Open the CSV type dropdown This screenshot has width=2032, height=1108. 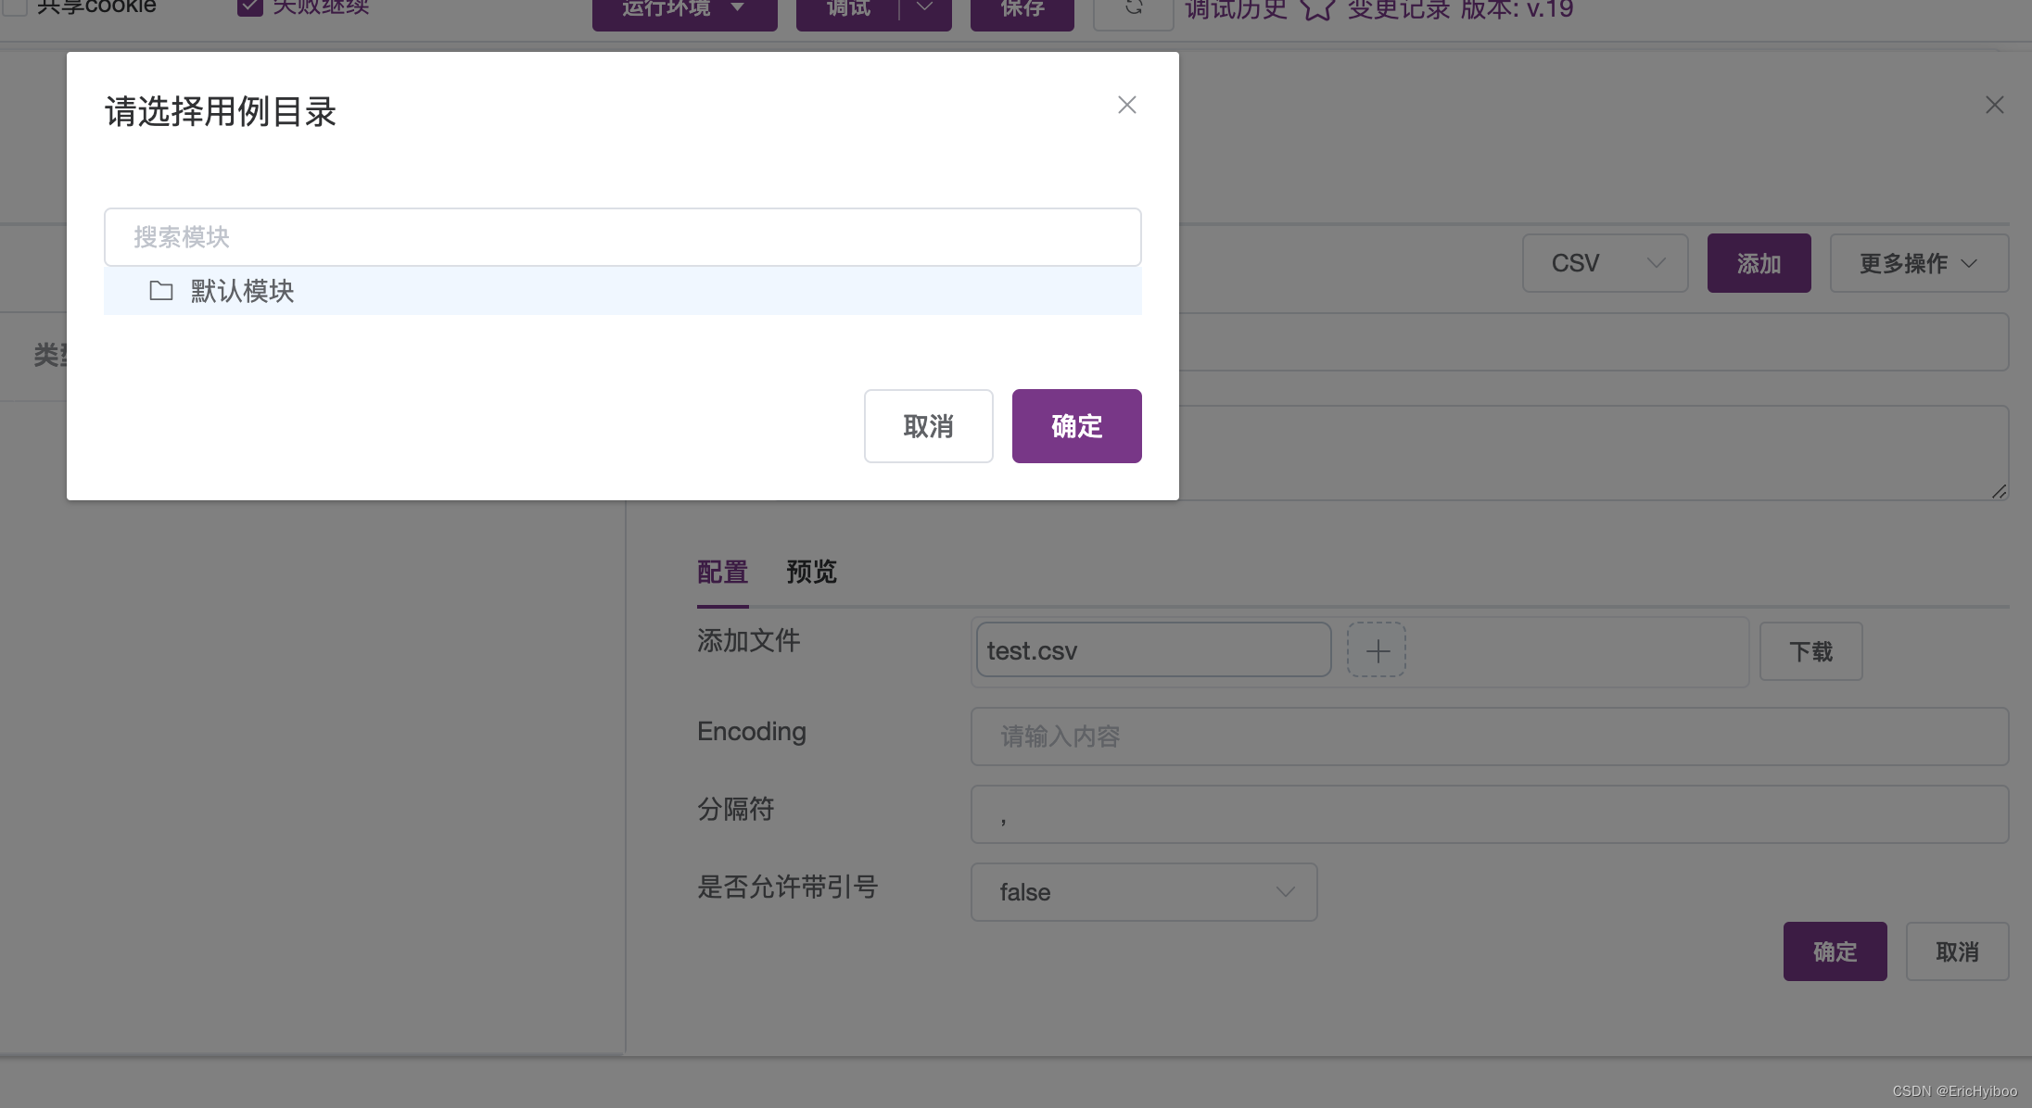tap(1605, 263)
